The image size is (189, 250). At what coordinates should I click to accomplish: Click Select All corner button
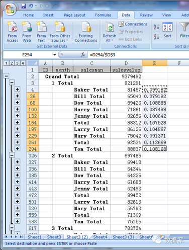tap(33, 63)
